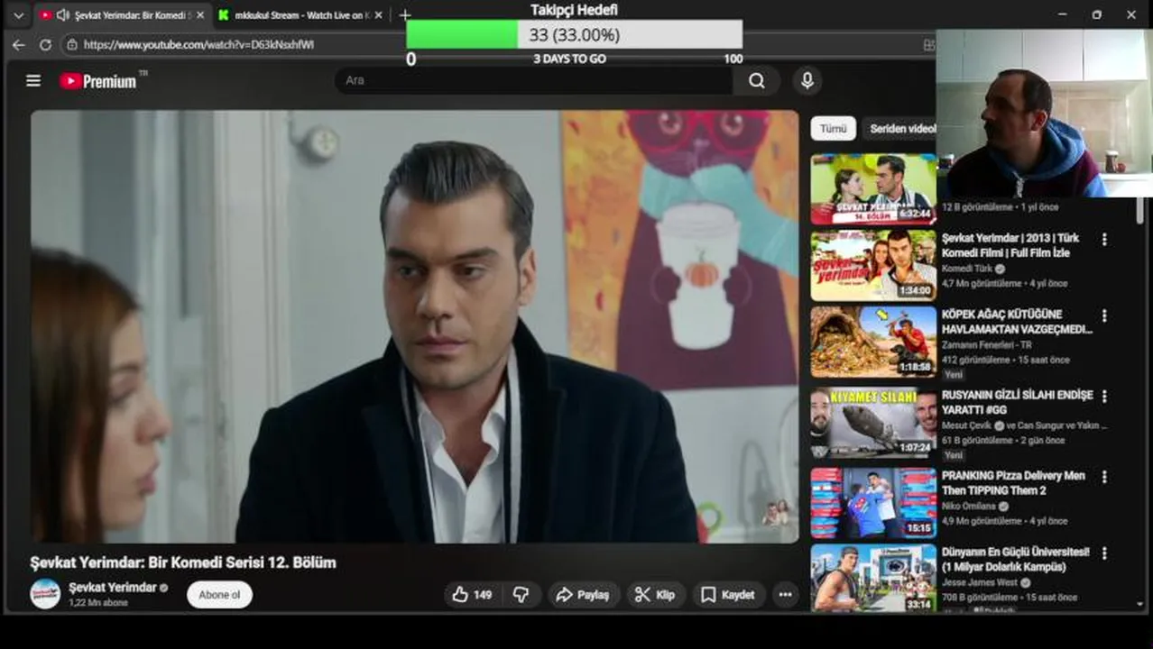Viewport: 1153px width, 649px height.
Task: Go back with browser back arrow
Action: (x=19, y=44)
